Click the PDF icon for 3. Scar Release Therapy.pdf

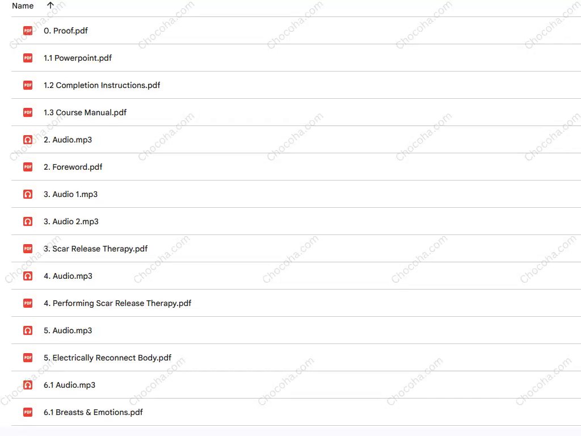[28, 249]
